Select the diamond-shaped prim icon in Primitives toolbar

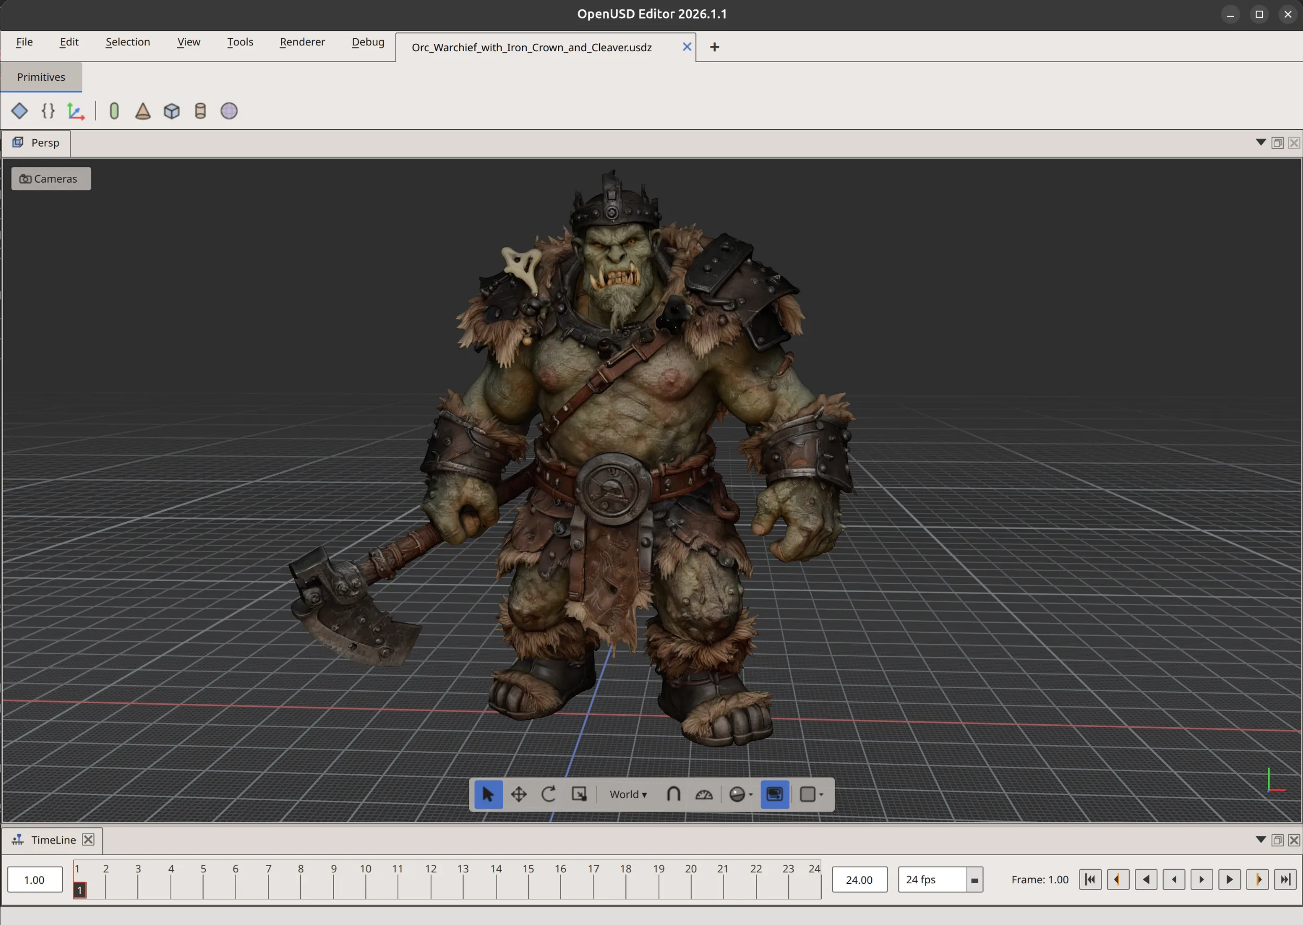[19, 111]
